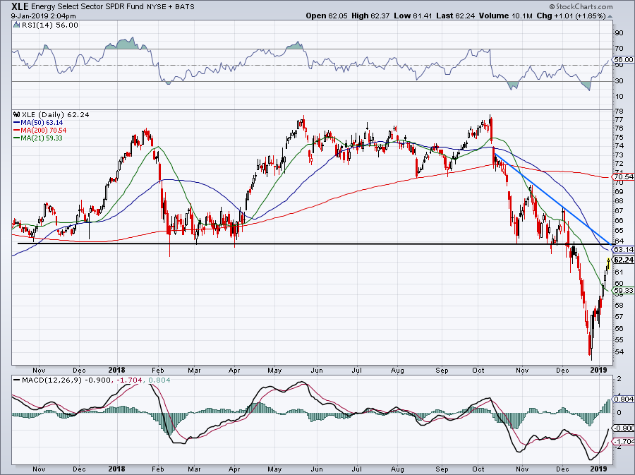Click the 'Chg +1.01 (+1.65%)' value

[571, 16]
